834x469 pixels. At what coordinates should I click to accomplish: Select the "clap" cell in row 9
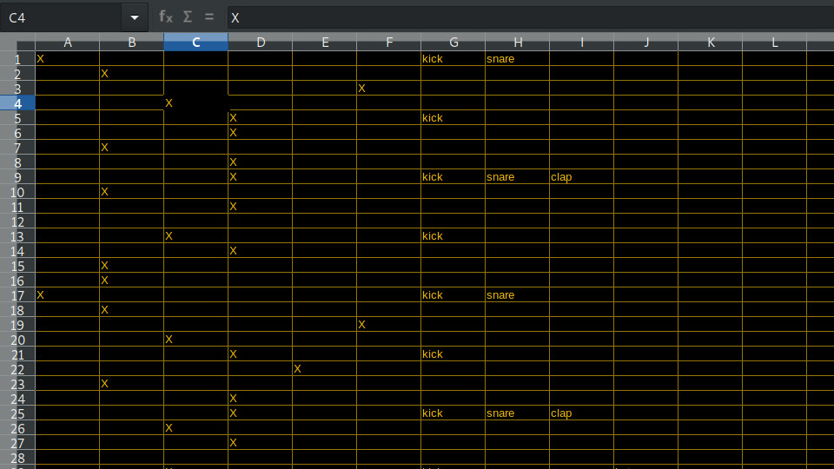click(x=581, y=177)
